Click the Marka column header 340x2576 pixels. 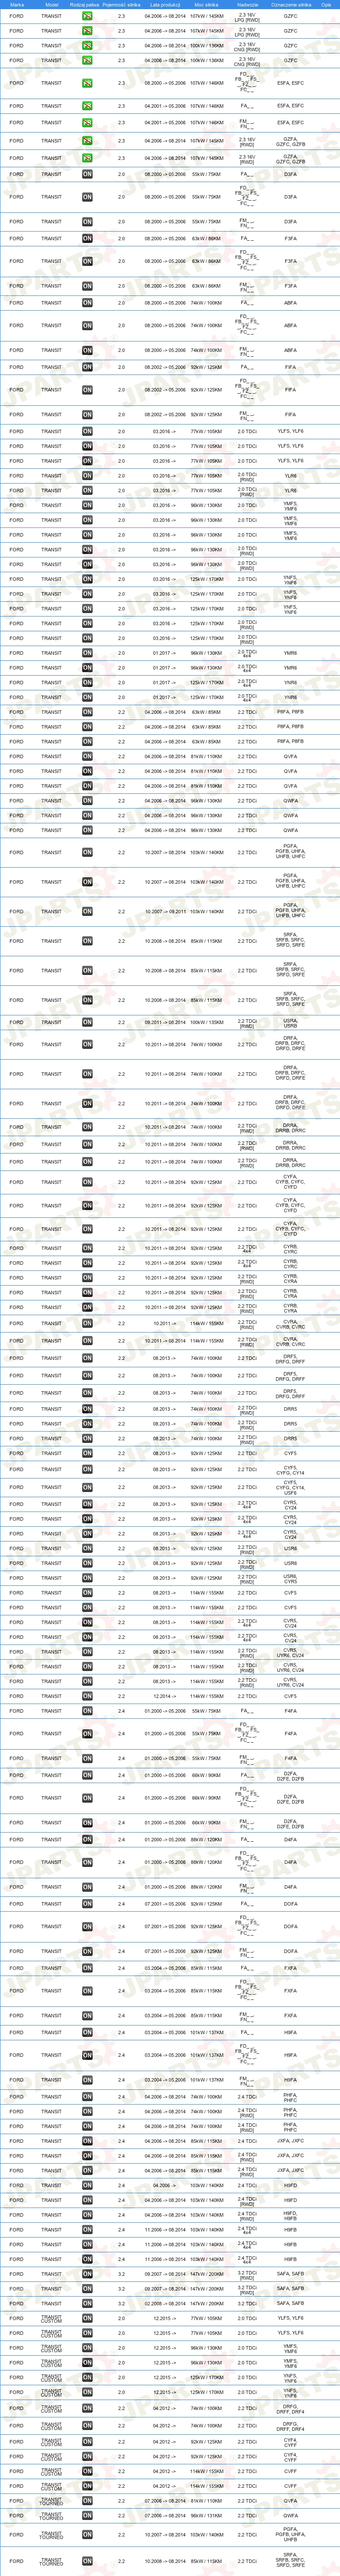[x=17, y=5]
